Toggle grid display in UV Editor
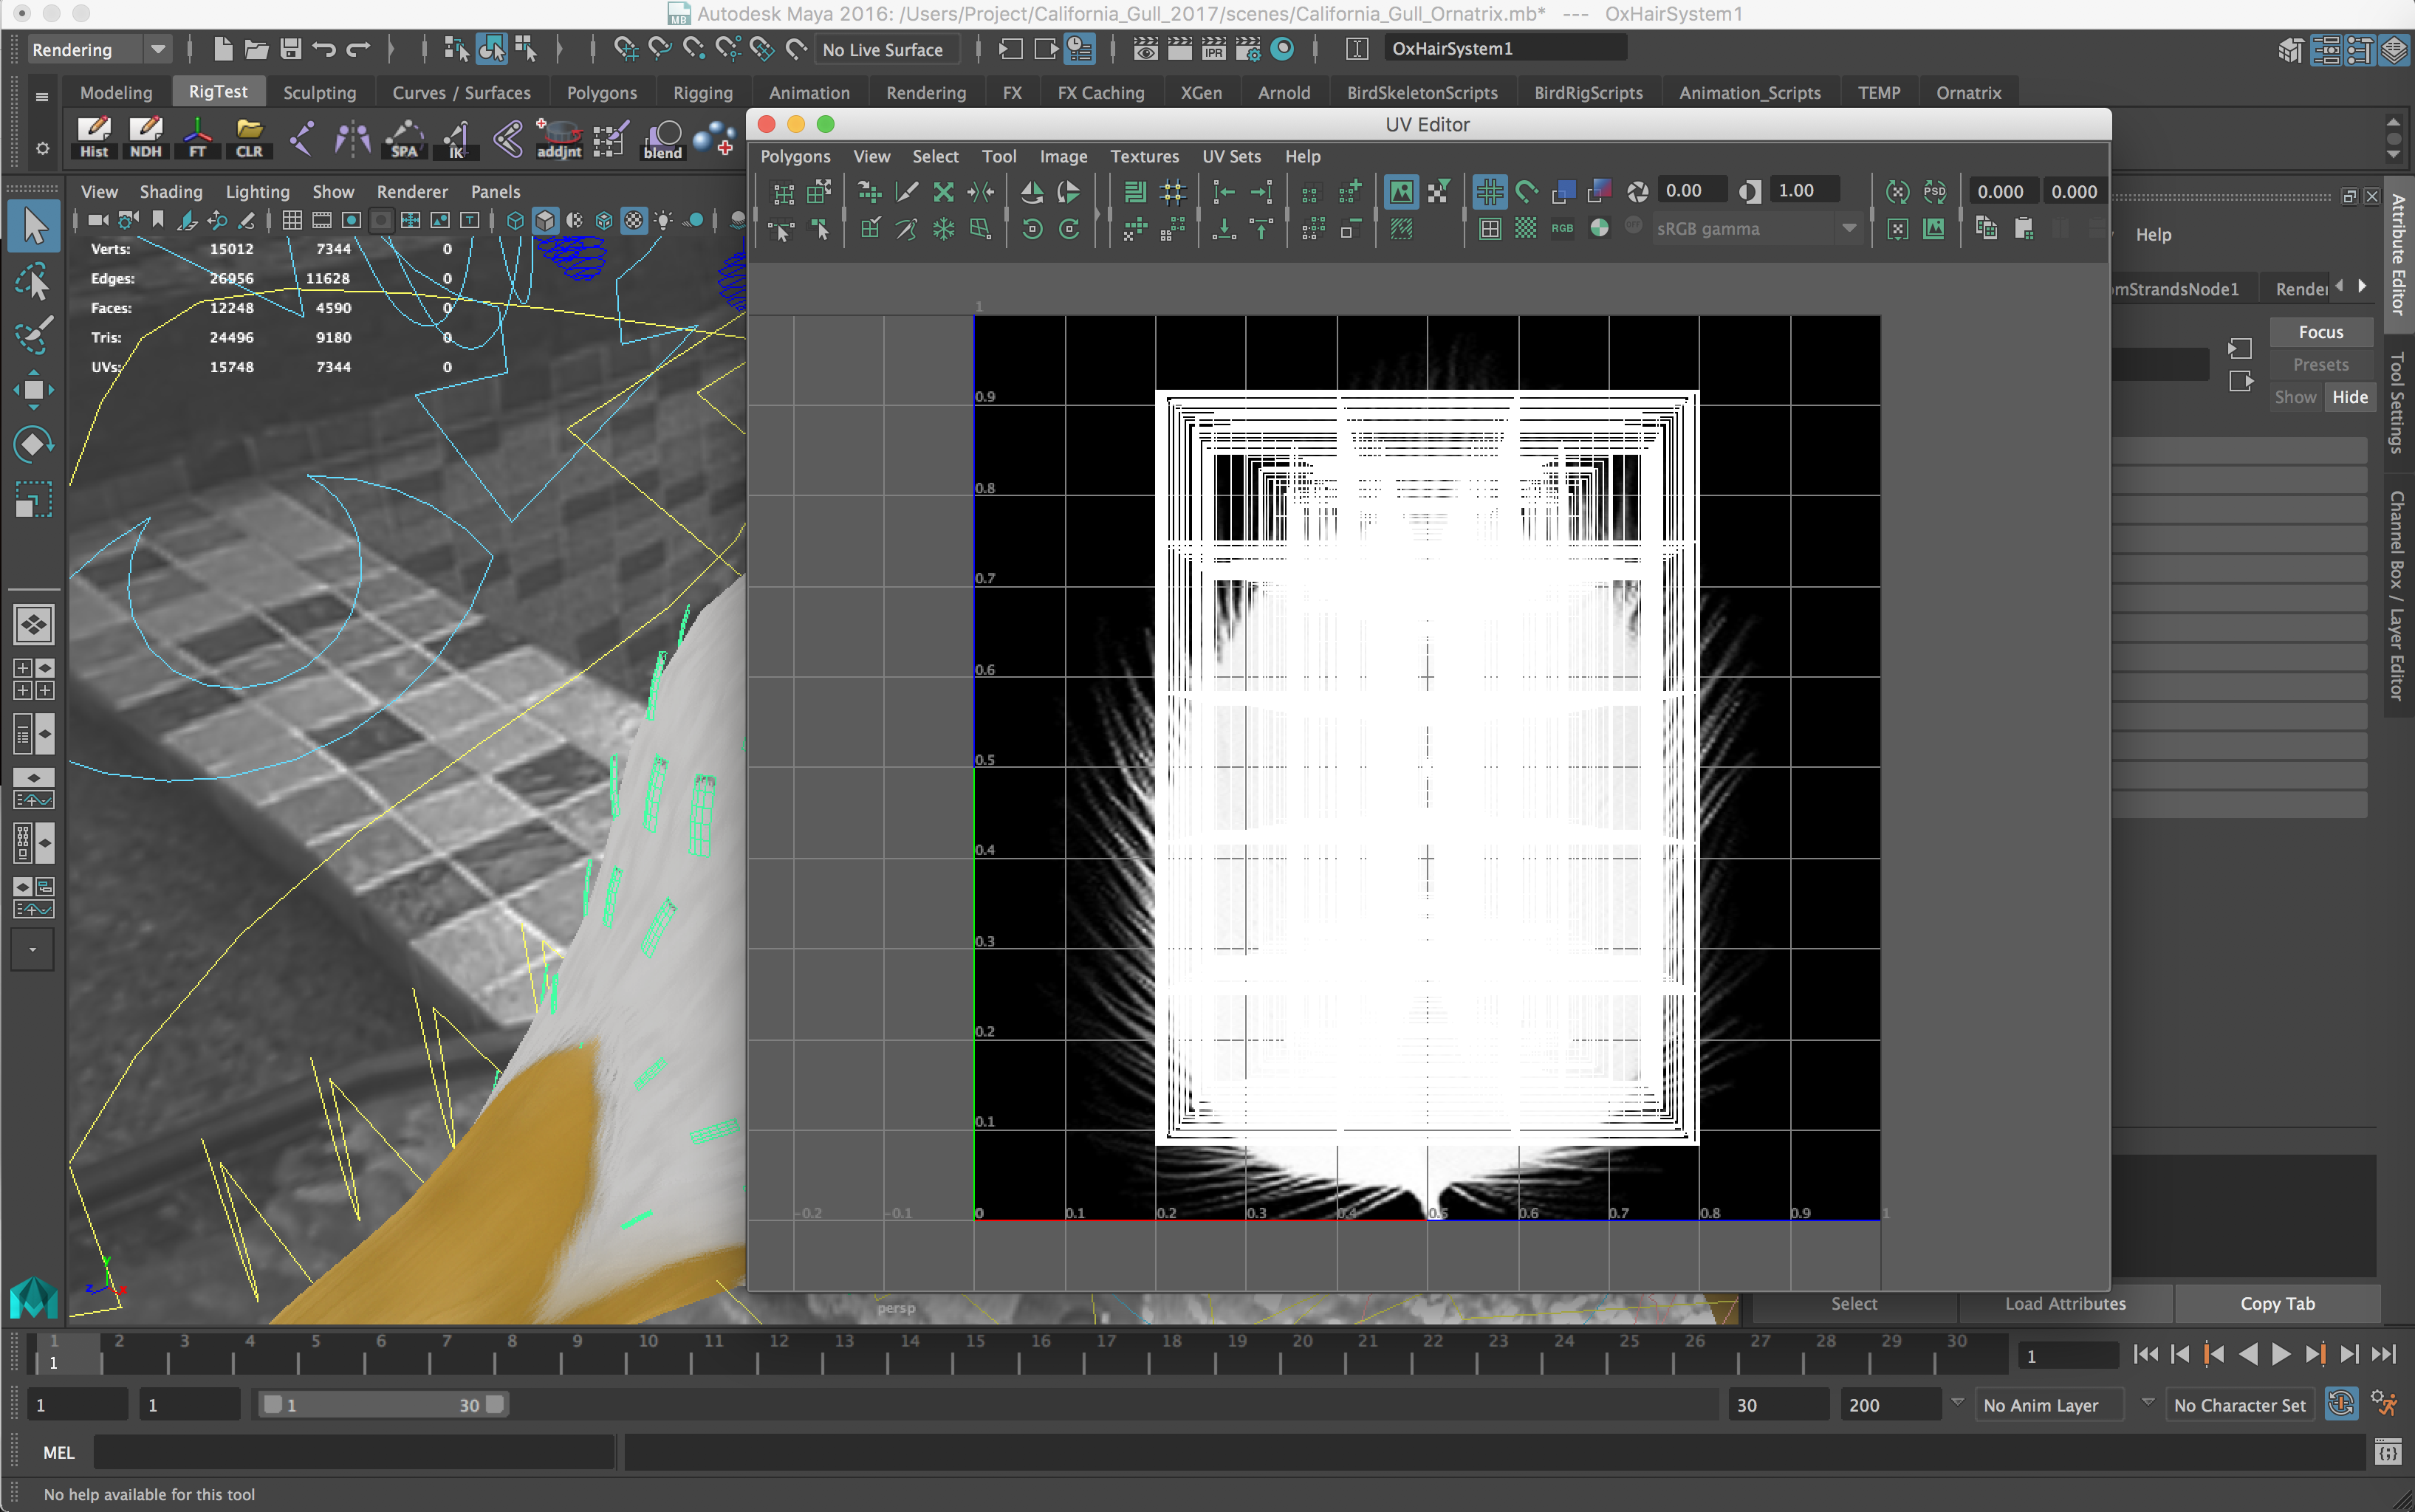 click(1489, 191)
